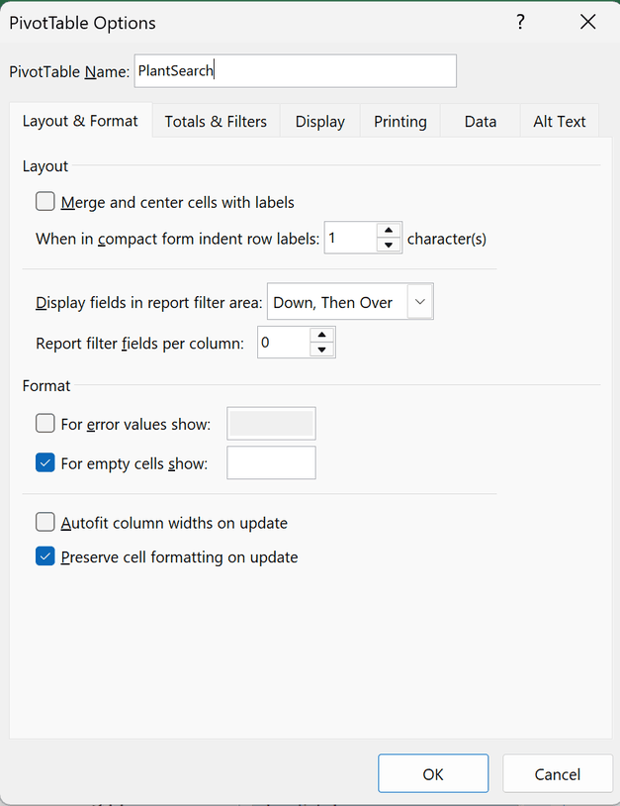The image size is (620, 806).
Task: Open the Printing tab
Action: (399, 122)
